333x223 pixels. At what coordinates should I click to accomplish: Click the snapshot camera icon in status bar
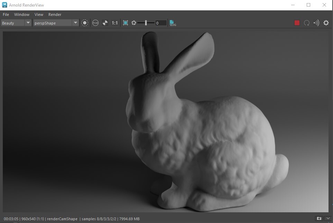point(319,219)
